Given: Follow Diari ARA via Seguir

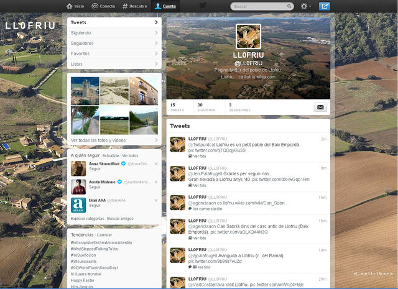Looking at the screenshot, I should point(95,205).
